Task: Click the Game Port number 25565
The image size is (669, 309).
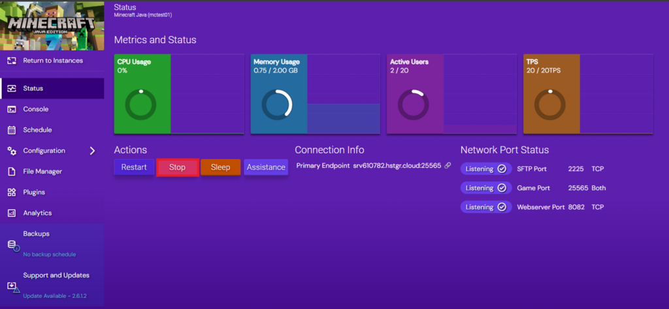Action: pos(578,187)
